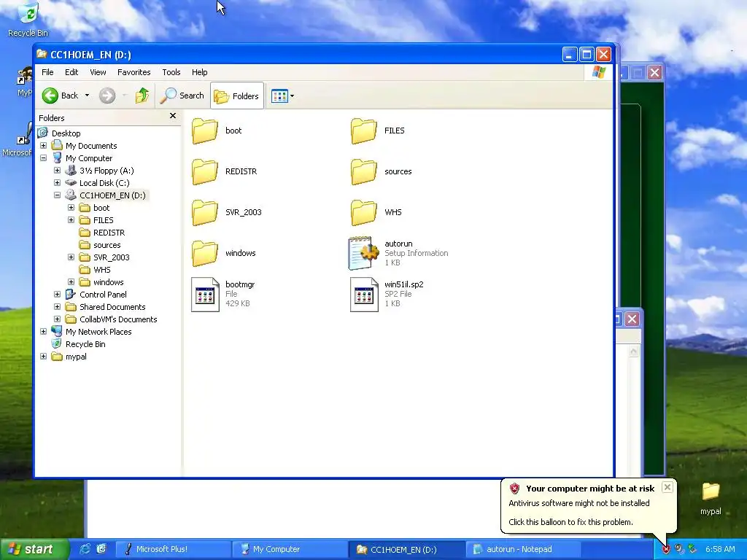Click the Windows flag logo in menu bar
The width and height of the screenshot is (747, 560).
[598, 72]
